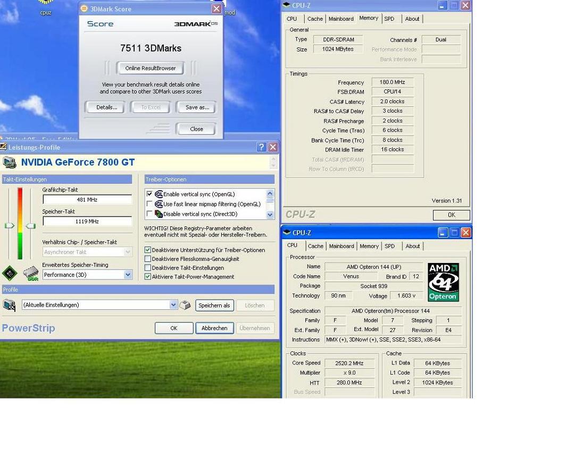This screenshot has width=583, height=466.
Task: Click the red-green clock level bar
Action: [20, 224]
